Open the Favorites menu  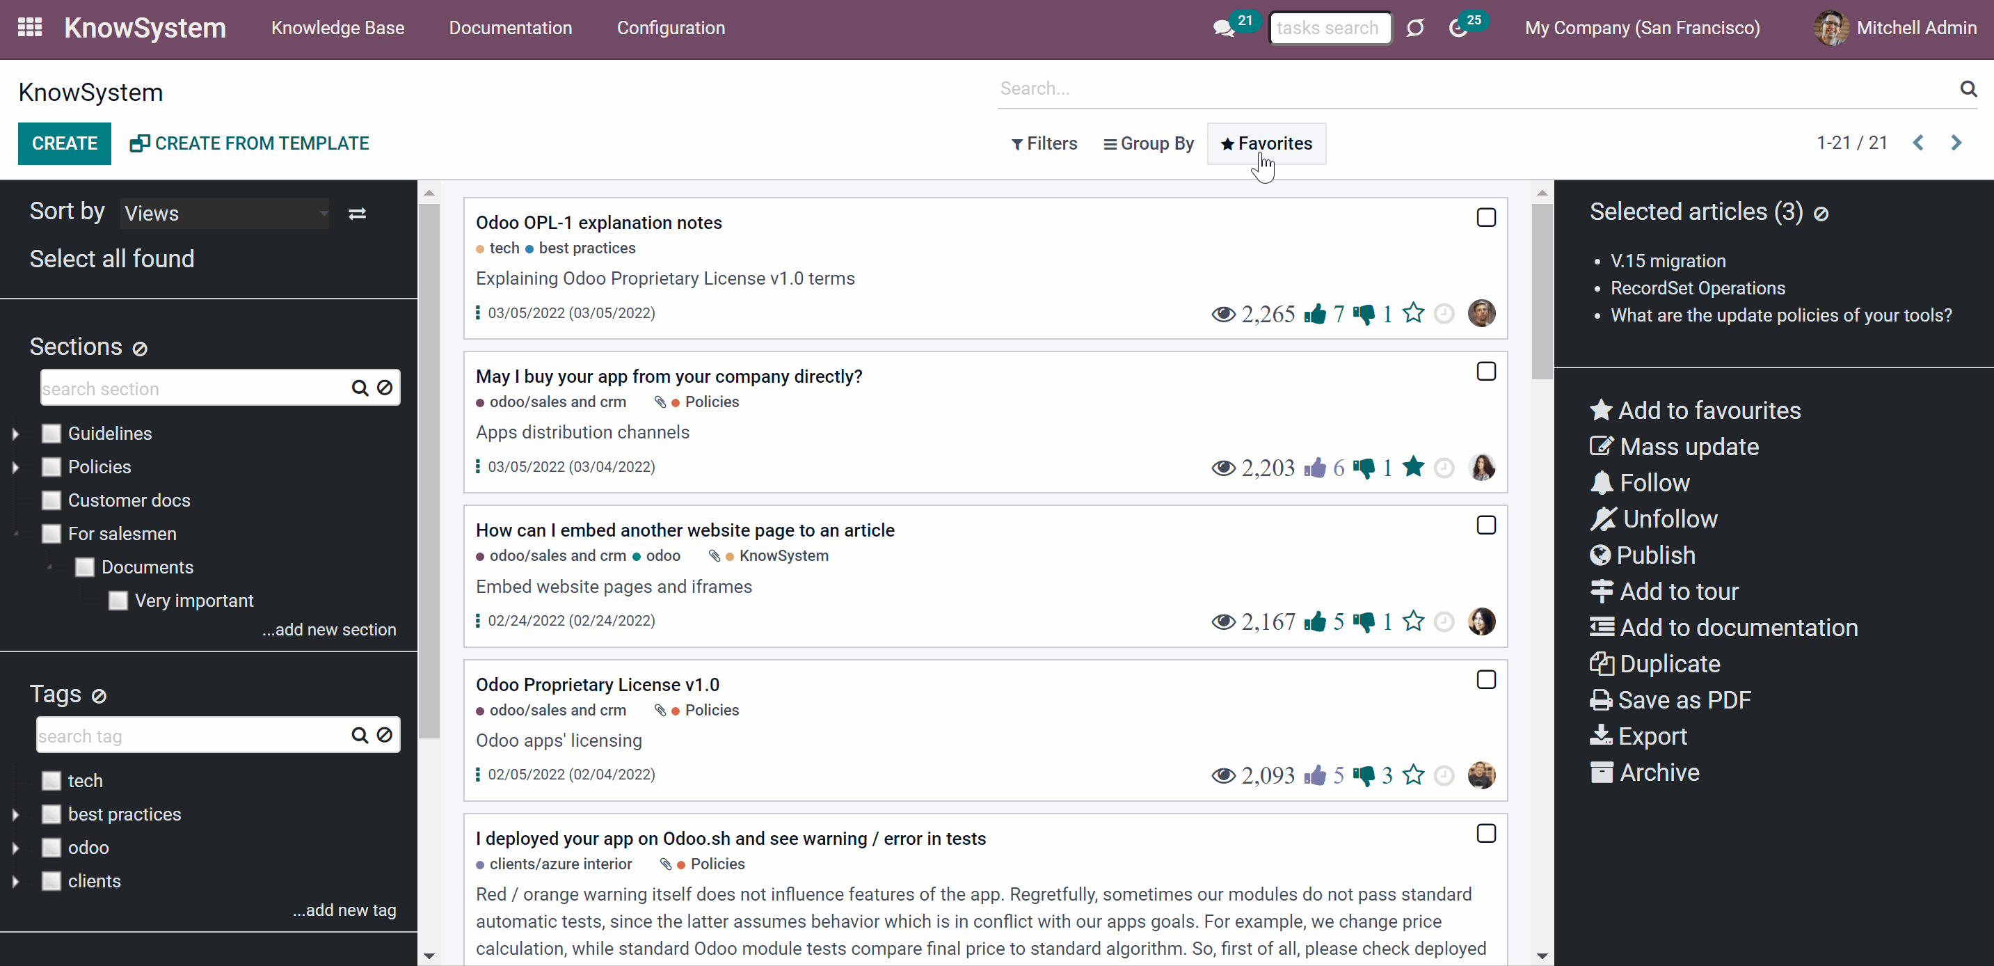point(1266,144)
